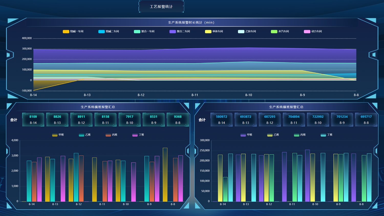The width and height of the screenshot is (384, 216).
Task: Select the 580972 total card for 8-14
Action: 222,120
